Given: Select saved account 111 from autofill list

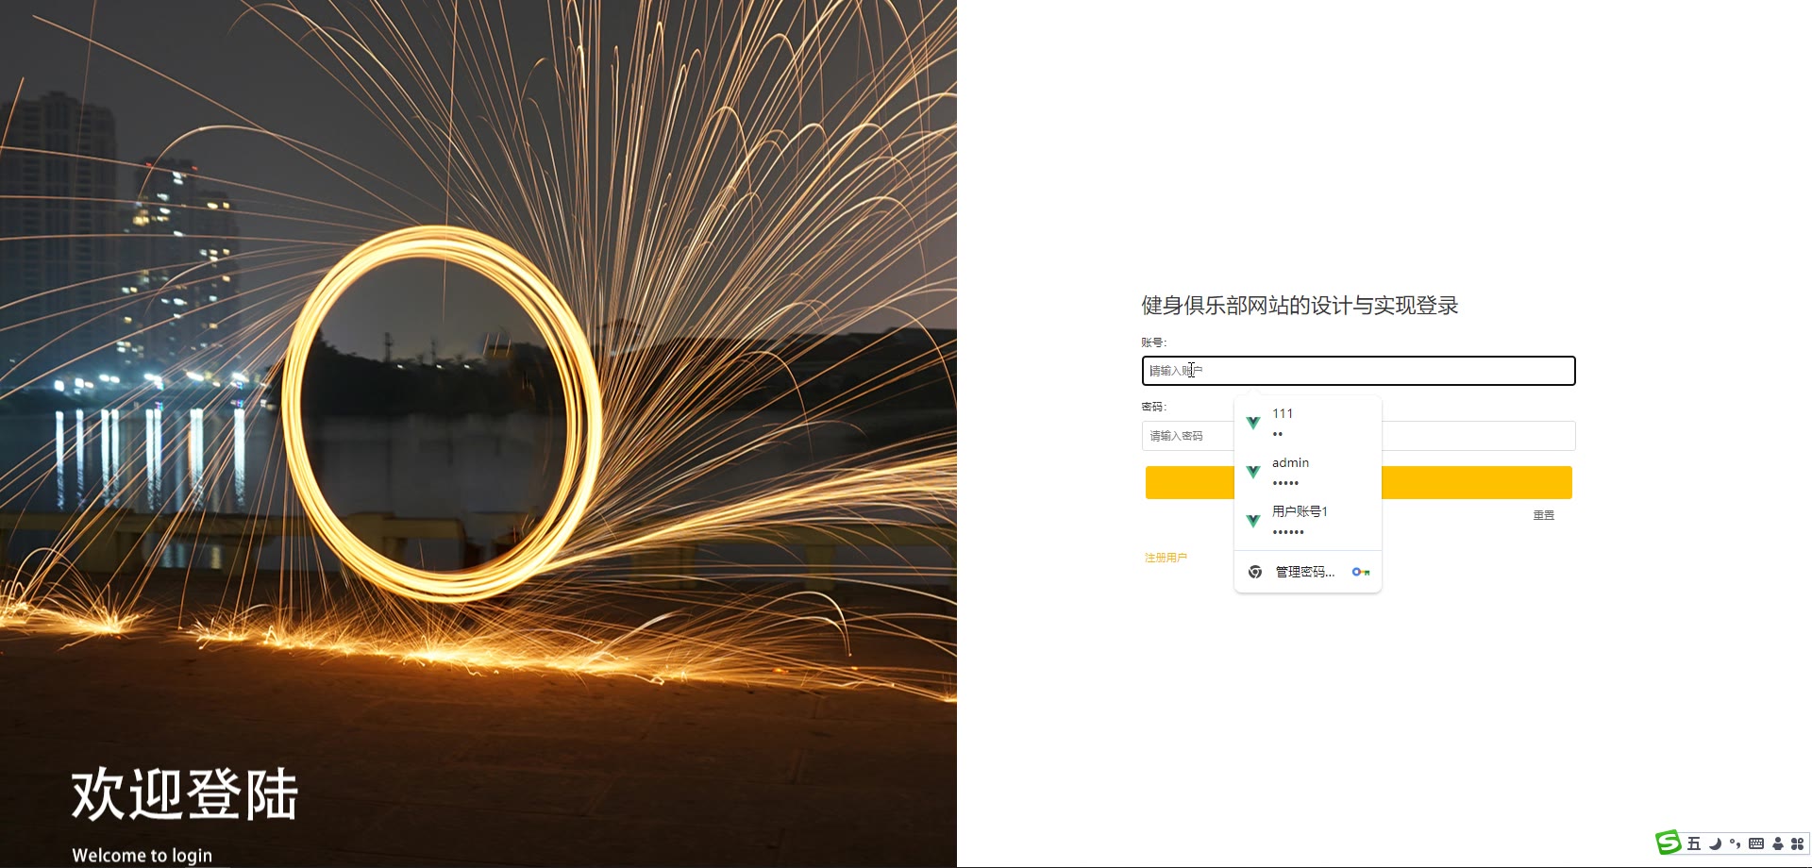Looking at the screenshot, I should 1308,423.
